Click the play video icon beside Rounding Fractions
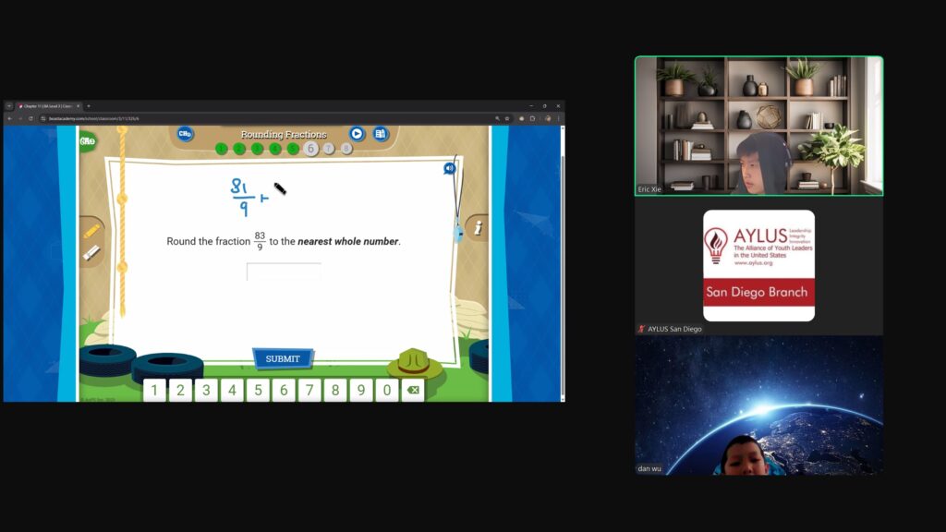Viewport: 946px width, 532px height. click(357, 133)
